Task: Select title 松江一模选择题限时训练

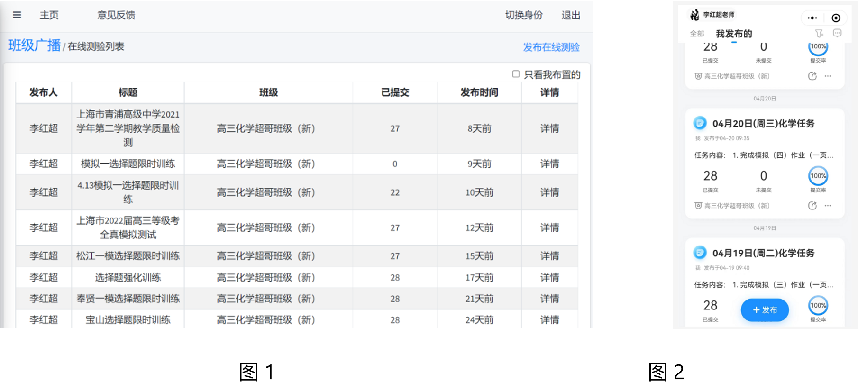Action: (x=128, y=256)
